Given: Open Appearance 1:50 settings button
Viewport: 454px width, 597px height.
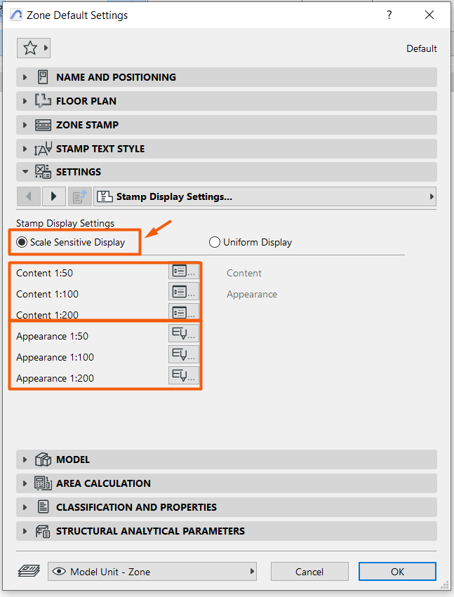Looking at the screenshot, I should (x=184, y=334).
